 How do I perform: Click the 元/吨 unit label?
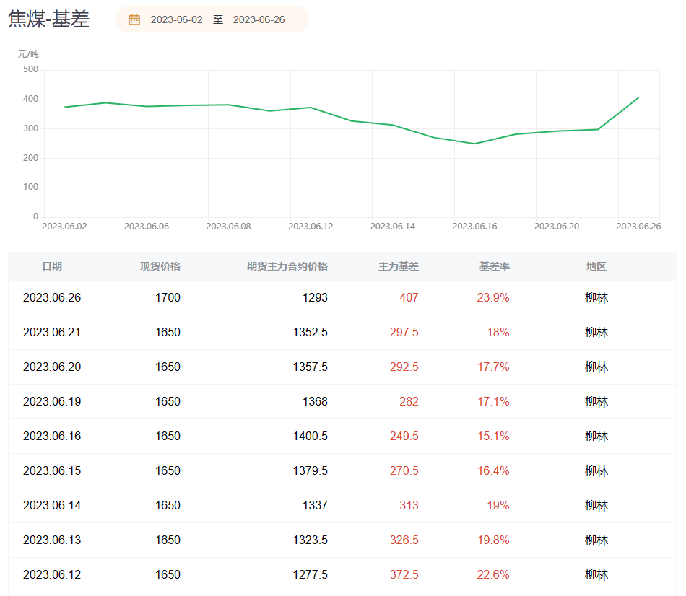click(28, 54)
